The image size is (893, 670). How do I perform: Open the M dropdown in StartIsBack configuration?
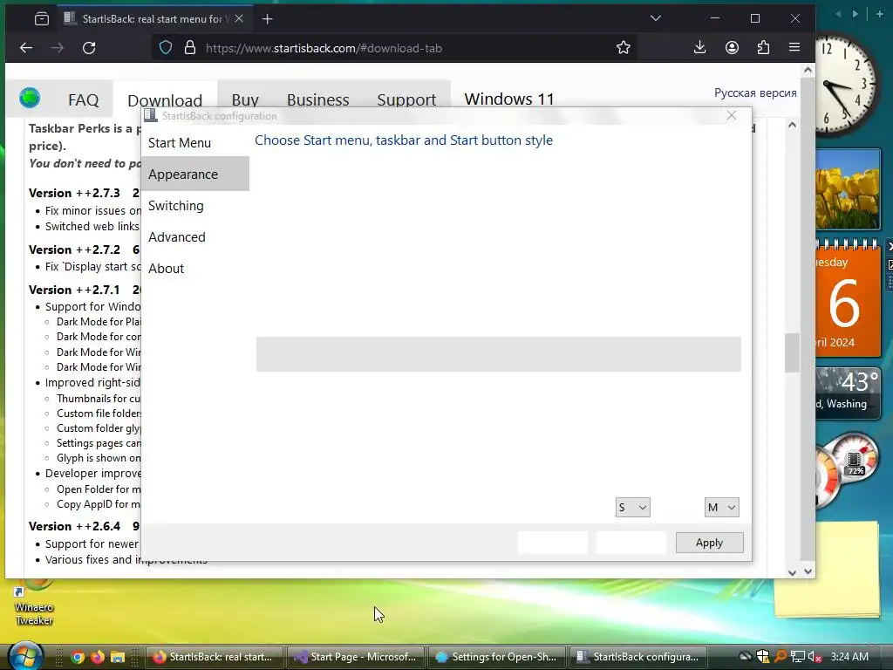pos(721,507)
